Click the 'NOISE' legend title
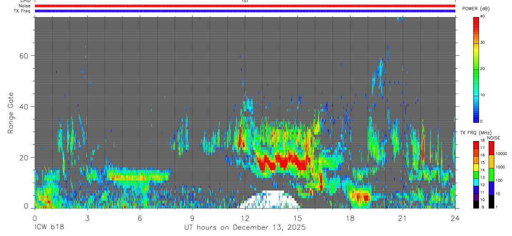 [493, 138]
